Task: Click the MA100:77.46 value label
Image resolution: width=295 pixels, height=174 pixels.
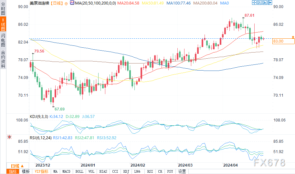Action: [179, 3]
